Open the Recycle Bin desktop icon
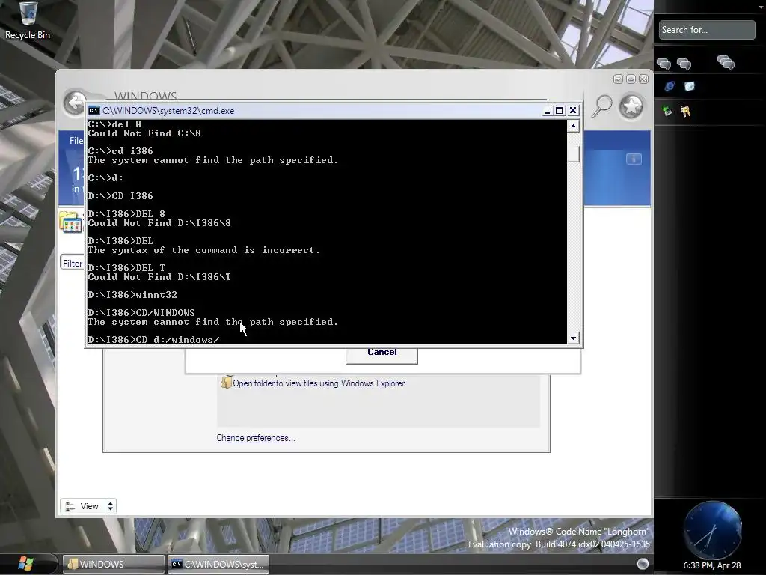 (28, 20)
